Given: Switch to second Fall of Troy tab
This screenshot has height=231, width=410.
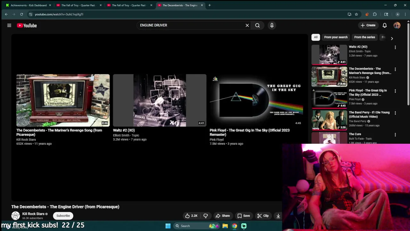Looking at the screenshot, I should coord(129,5).
